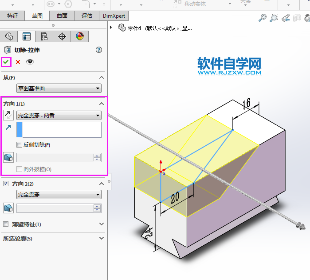Switch to the DimXpert tab
Image resolution: width=310 pixels, height=280 pixels.
click(114, 16)
